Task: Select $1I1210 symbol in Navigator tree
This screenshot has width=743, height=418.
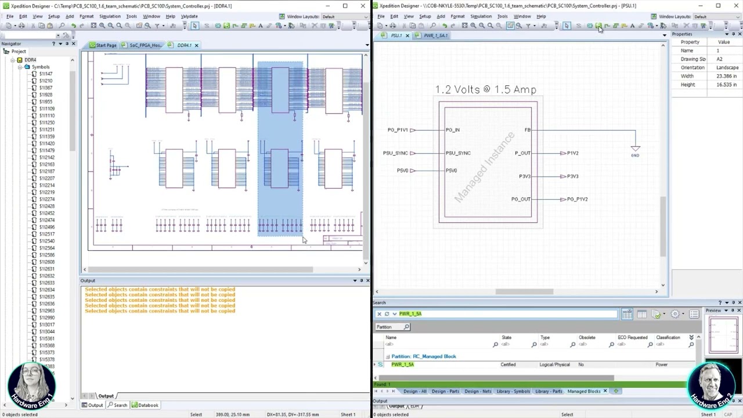Action: point(45,81)
